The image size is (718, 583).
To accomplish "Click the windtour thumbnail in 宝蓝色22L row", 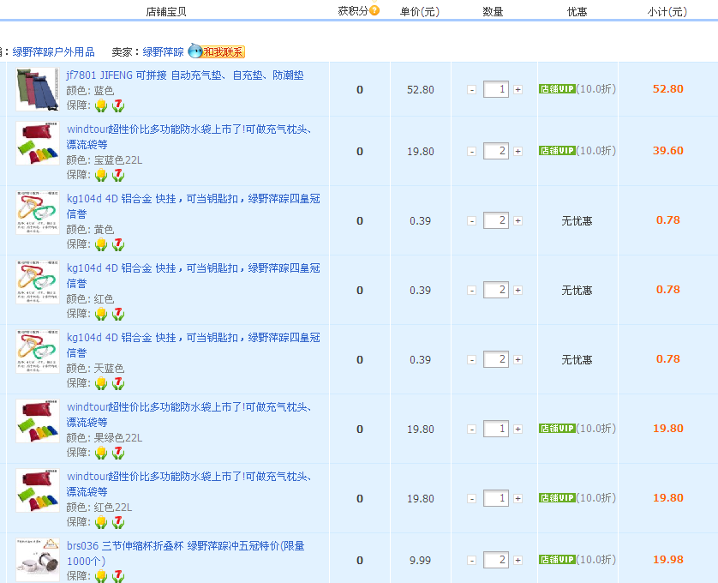I will point(38,143).
